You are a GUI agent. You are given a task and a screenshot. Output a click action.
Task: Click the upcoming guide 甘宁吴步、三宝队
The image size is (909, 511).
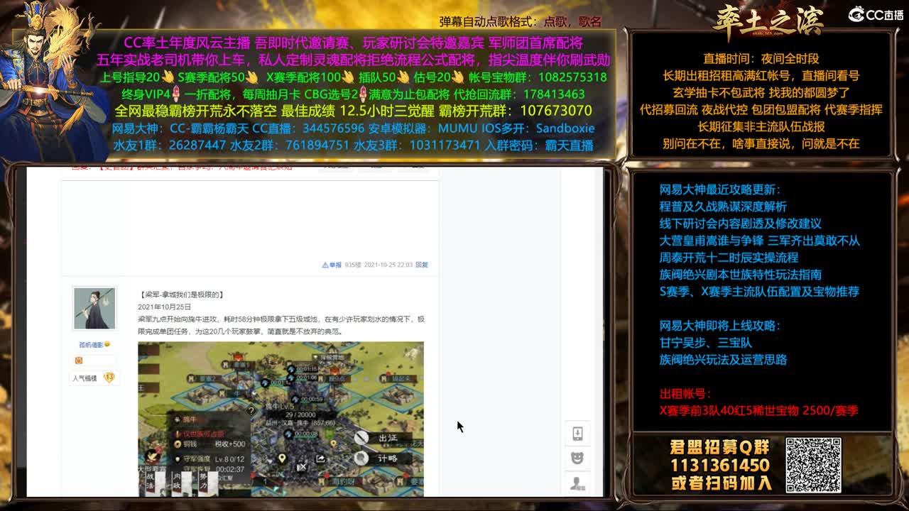pyautogui.click(x=705, y=343)
